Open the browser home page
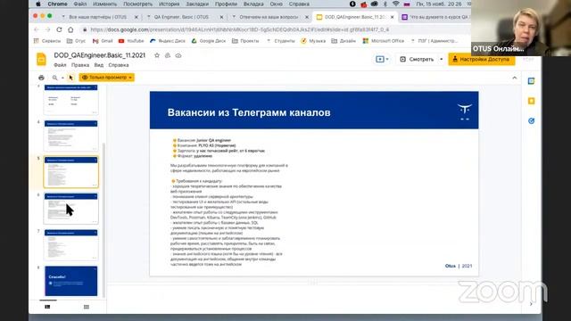 (70, 29)
